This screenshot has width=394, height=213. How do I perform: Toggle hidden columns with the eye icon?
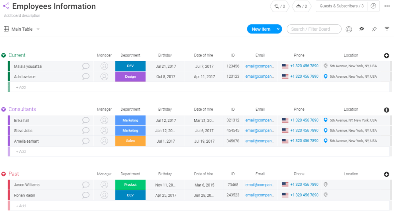click(x=361, y=29)
